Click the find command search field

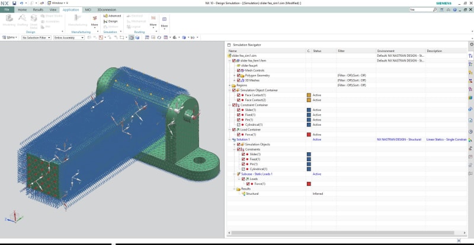click(x=421, y=9)
